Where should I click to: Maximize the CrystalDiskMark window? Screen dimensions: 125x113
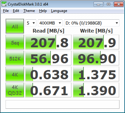click(108, 4)
